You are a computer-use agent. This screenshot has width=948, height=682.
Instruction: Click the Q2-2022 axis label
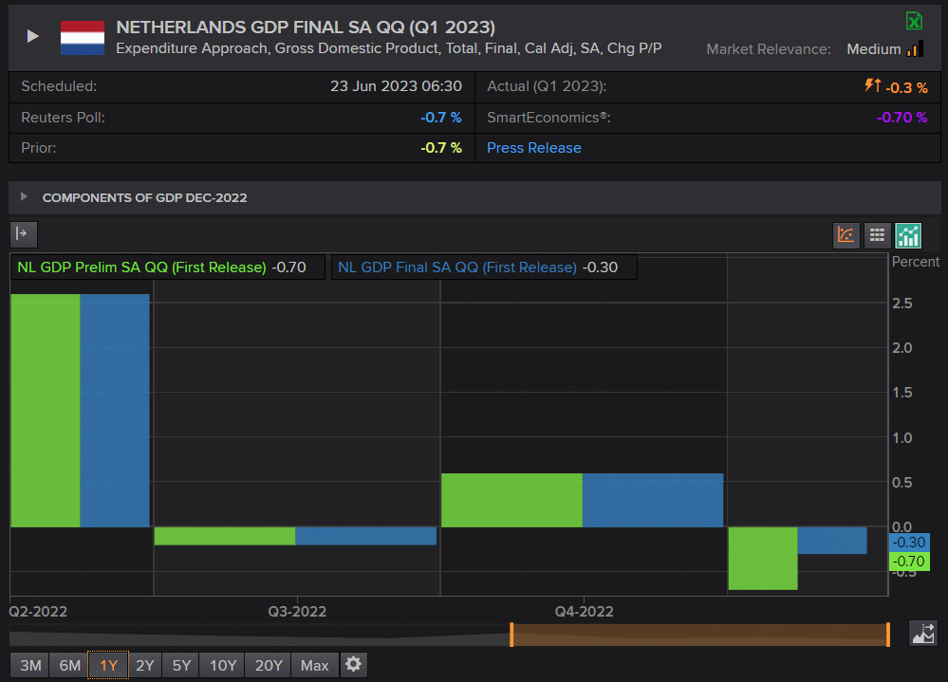point(38,611)
